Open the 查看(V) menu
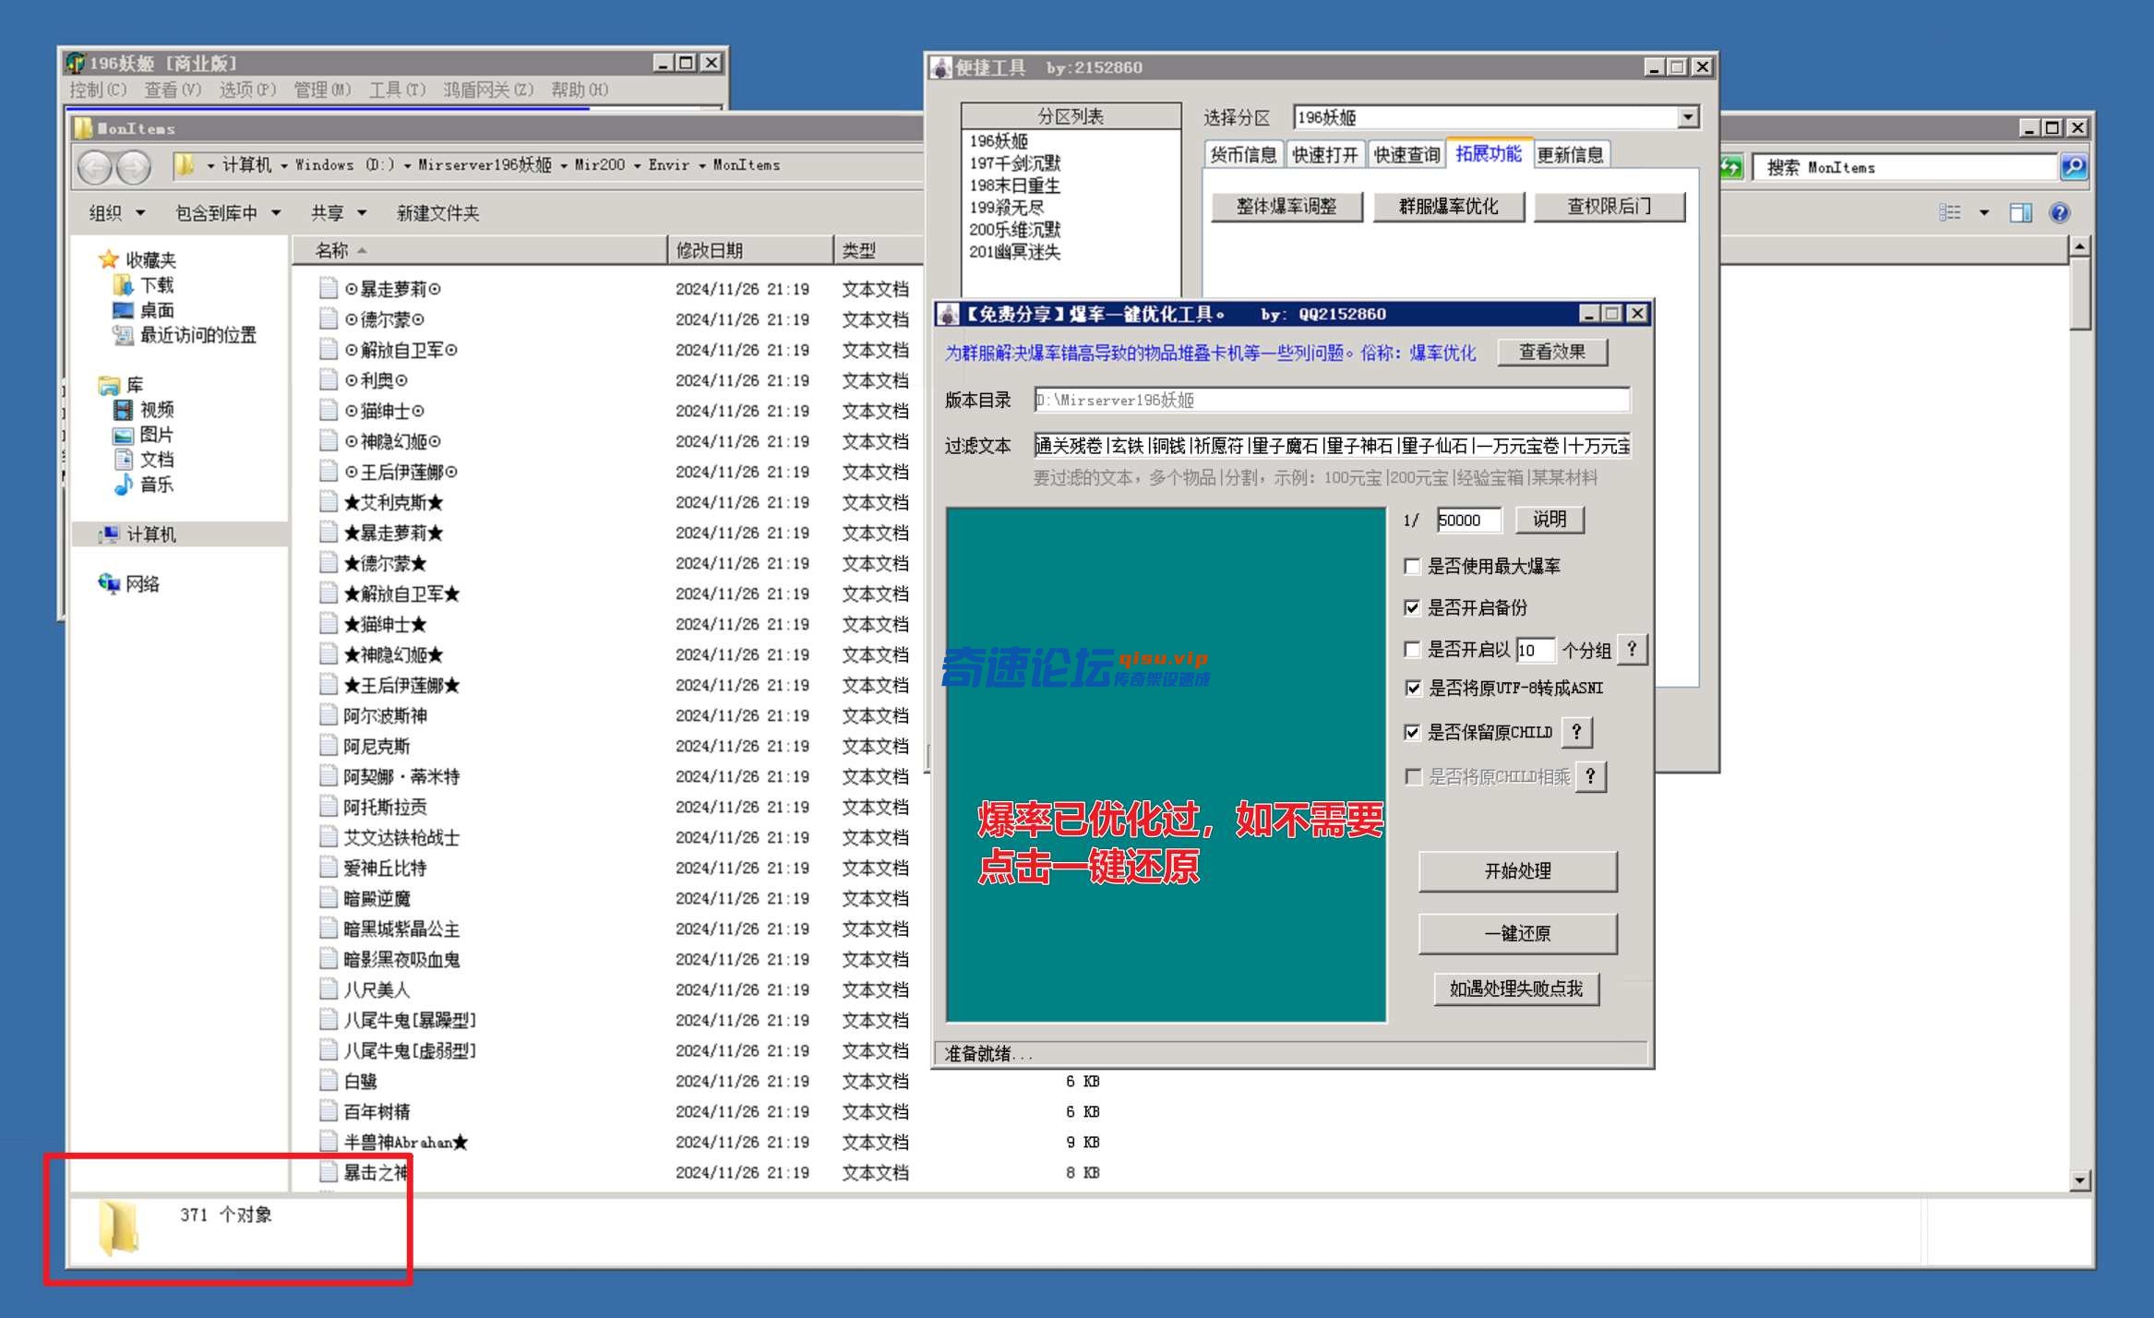 173,90
